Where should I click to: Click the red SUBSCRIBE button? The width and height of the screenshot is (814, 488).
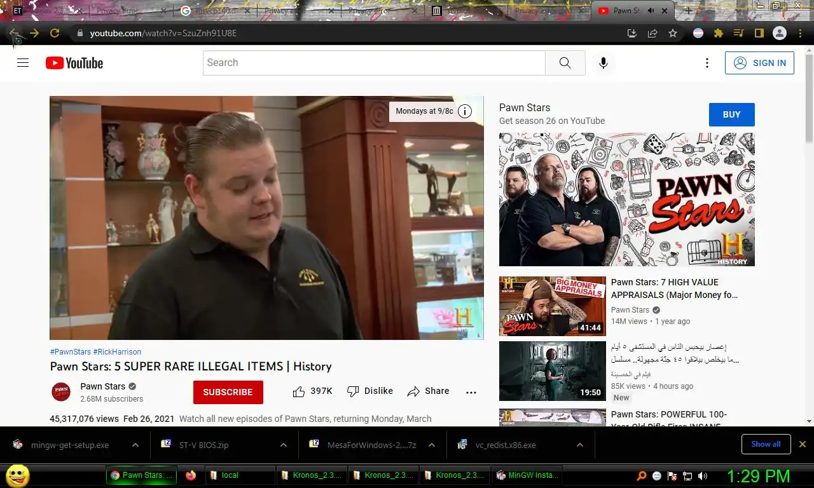coord(228,392)
